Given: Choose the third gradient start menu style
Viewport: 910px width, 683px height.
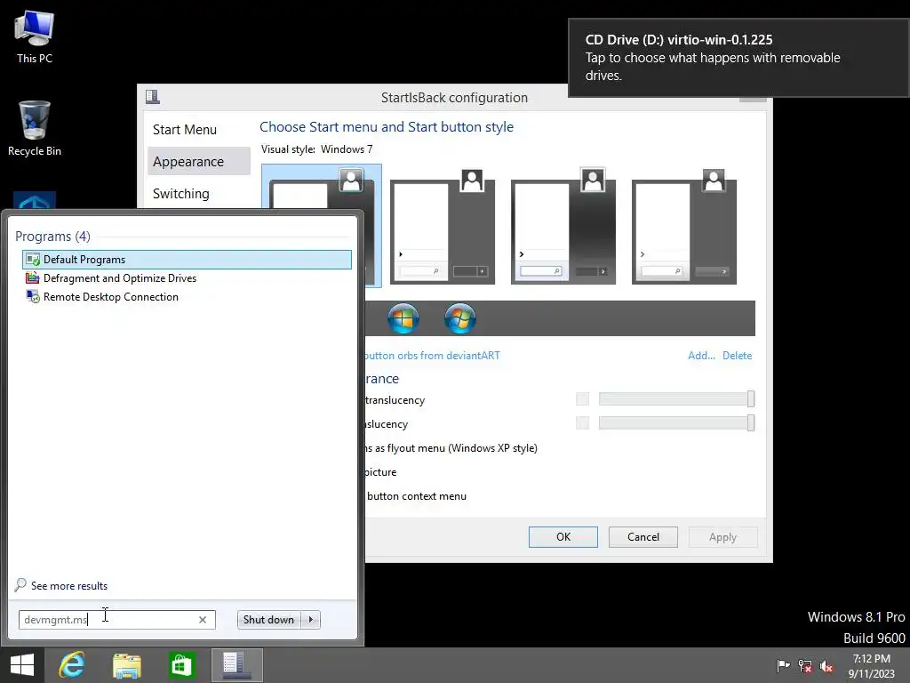Looking at the screenshot, I should 563,227.
